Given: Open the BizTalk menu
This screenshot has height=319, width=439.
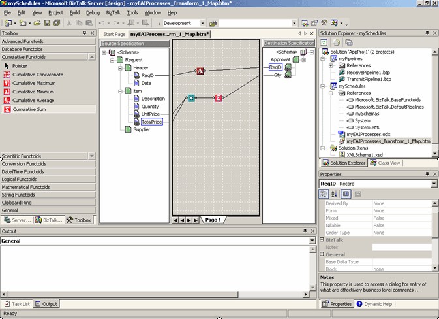Looking at the screenshot, I should click(x=113, y=12).
